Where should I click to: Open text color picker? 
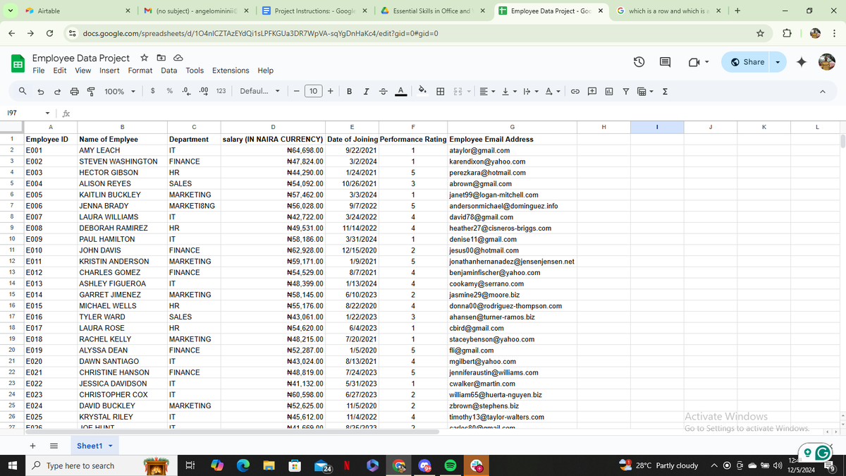pyautogui.click(x=400, y=91)
